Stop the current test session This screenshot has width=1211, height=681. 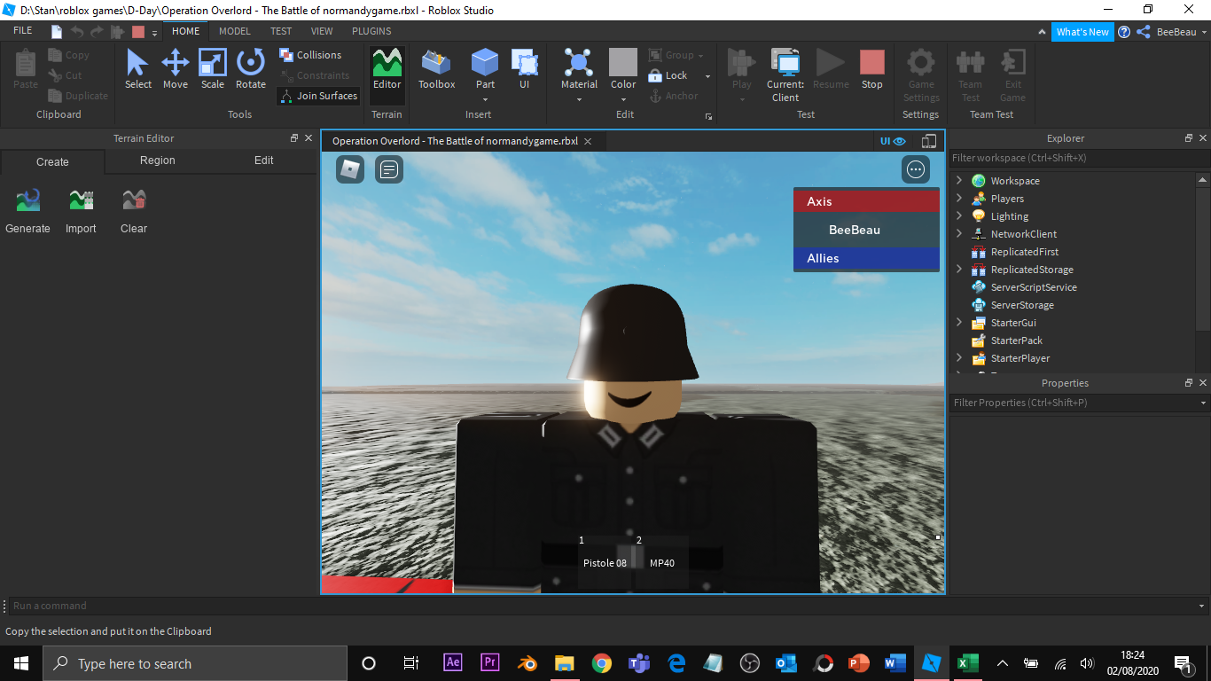(x=871, y=69)
